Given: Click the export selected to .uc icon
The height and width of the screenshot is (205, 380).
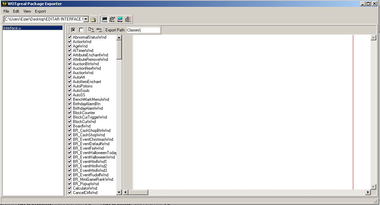Looking at the screenshot, I should (x=91, y=30).
